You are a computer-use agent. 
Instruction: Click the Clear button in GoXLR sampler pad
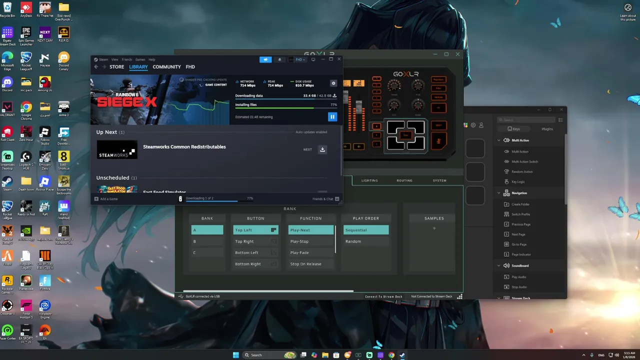click(x=405, y=135)
